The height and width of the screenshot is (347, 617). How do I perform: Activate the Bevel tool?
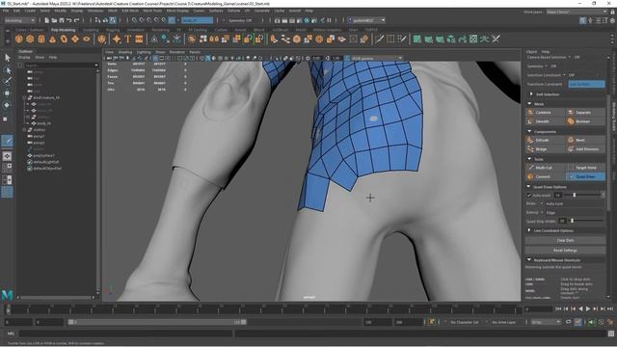click(585, 140)
